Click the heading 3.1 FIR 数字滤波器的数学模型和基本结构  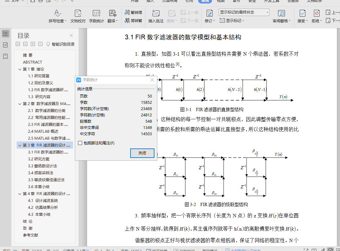(x=183, y=37)
